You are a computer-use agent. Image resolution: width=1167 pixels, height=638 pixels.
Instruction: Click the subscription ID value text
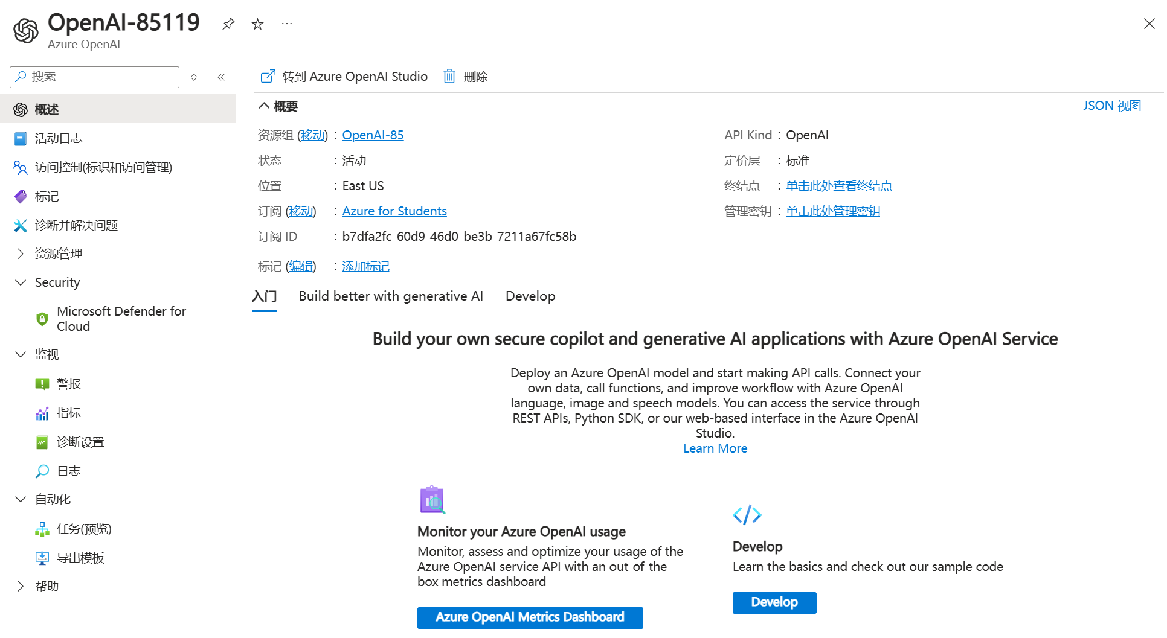click(x=459, y=237)
